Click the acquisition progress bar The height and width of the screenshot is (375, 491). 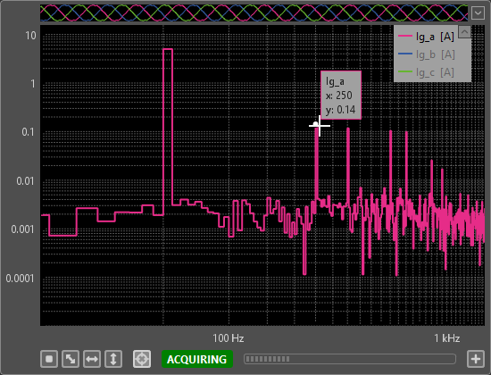coord(350,359)
